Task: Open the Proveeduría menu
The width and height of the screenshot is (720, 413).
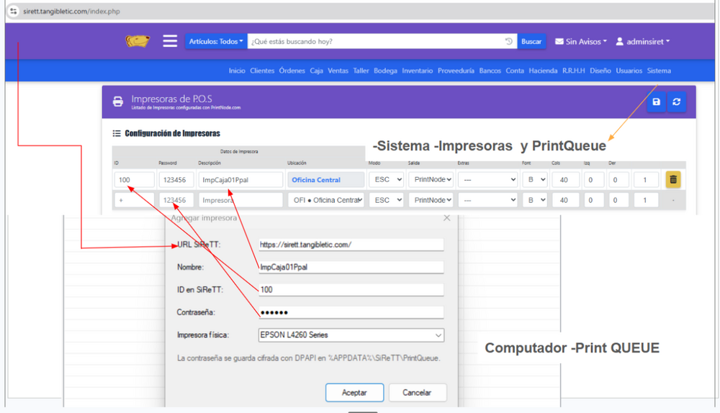Action: [x=456, y=71]
